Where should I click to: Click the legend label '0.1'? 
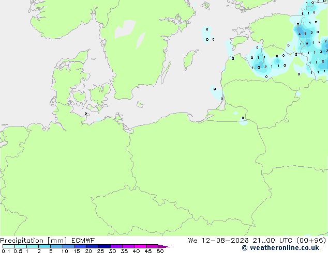[x=6, y=251]
